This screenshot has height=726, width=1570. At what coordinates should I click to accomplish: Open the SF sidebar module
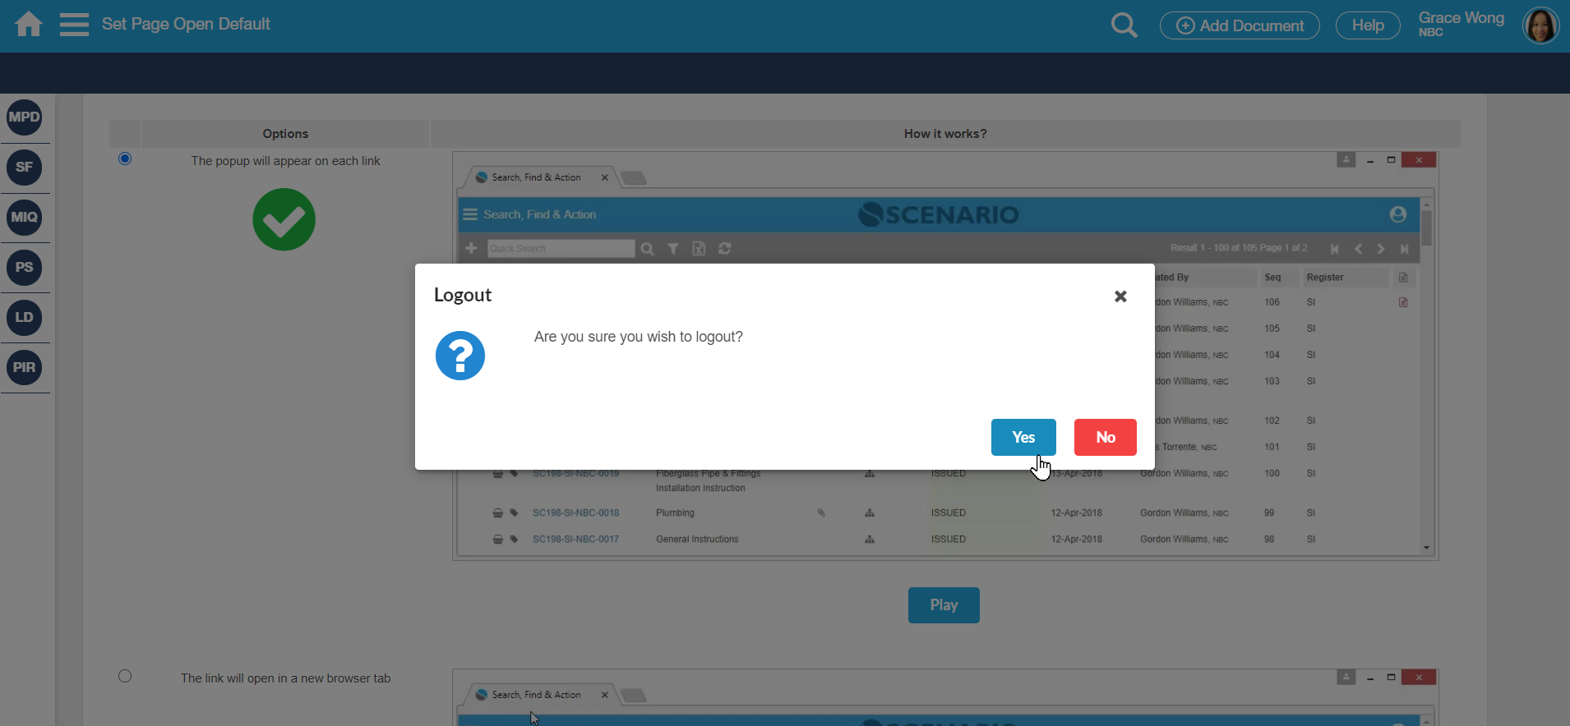(25, 168)
